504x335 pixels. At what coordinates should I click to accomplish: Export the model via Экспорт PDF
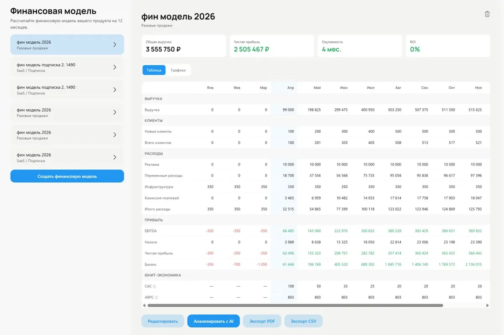click(262, 321)
